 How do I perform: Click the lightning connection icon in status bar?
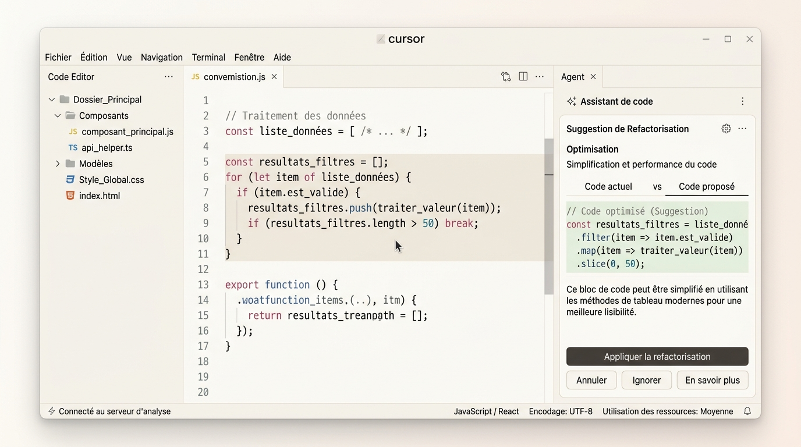pos(52,411)
